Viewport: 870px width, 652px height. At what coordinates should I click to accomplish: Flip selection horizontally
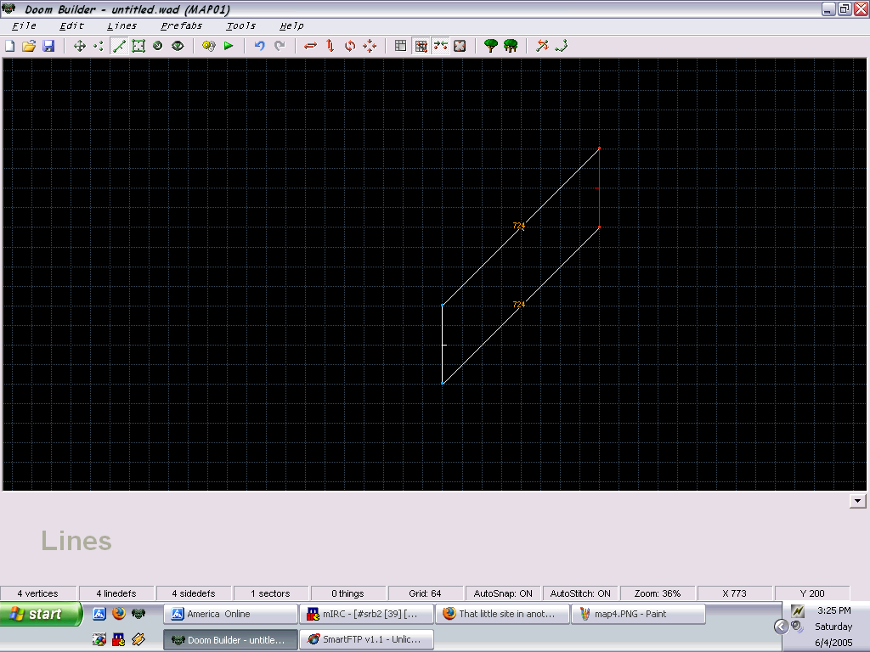(x=310, y=46)
